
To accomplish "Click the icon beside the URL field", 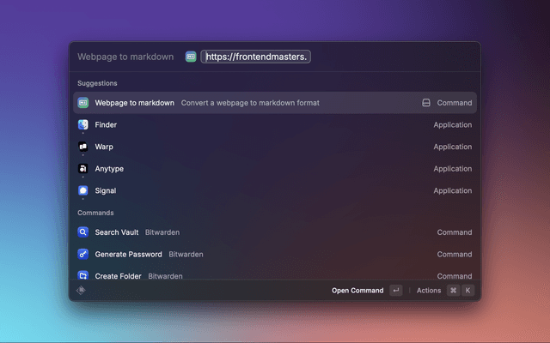I will click(x=191, y=57).
